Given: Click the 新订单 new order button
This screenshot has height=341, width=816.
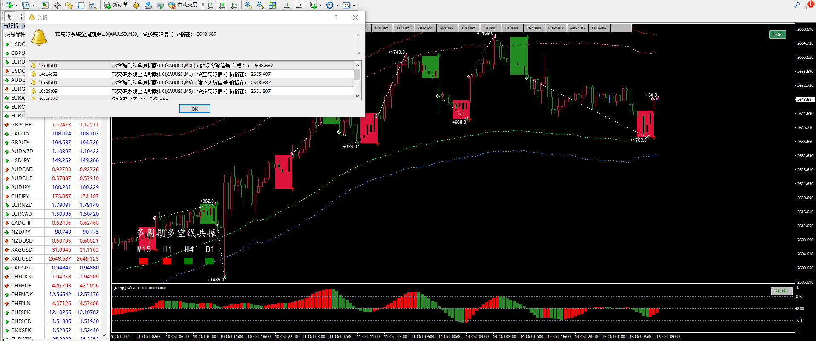Looking at the screenshot, I should click(116, 5).
